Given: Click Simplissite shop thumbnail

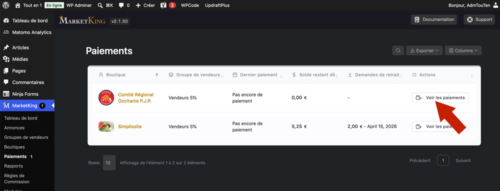Looking at the screenshot, I should (106, 126).
